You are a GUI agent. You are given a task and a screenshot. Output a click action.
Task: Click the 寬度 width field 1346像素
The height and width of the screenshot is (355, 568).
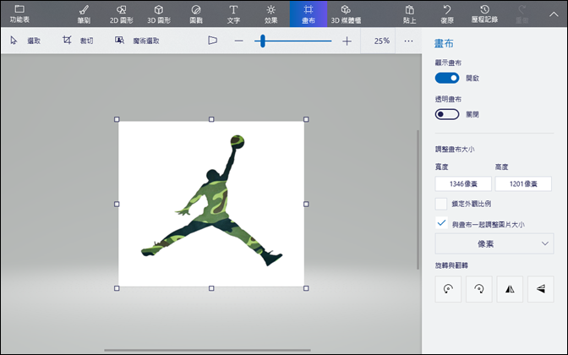coord(463,183)
